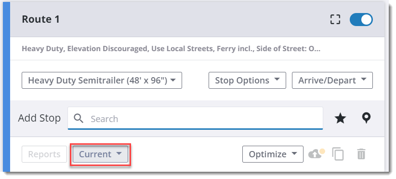Click the magnifier icon in Add Stop search

coord(79,118)
